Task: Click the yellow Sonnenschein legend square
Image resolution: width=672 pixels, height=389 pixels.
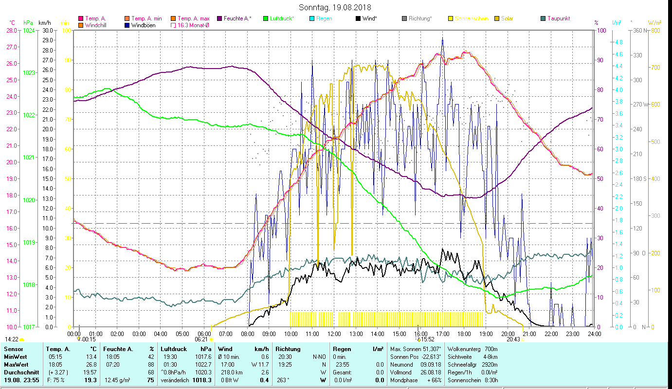Action: 450,18
